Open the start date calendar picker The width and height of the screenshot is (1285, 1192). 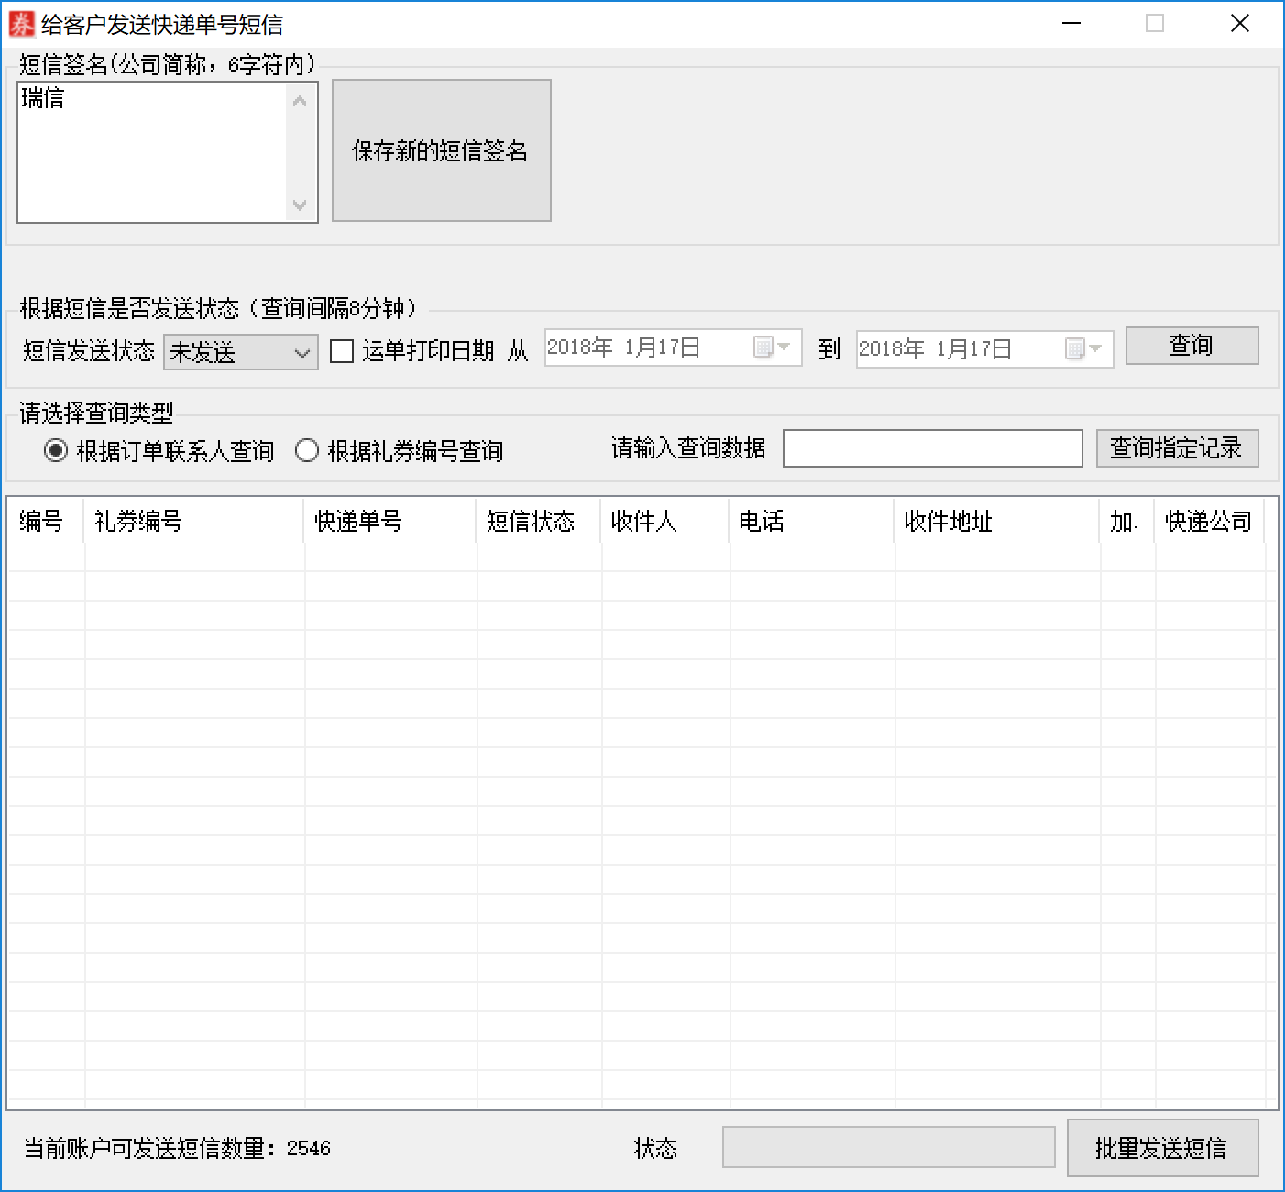[771, 348]
